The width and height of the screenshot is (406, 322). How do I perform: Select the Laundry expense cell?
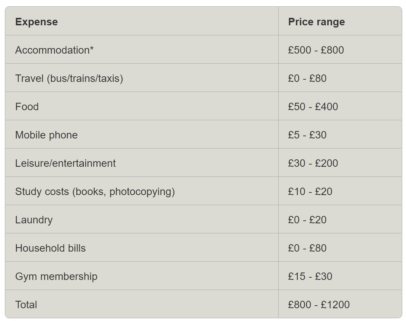tap(142, 219)
